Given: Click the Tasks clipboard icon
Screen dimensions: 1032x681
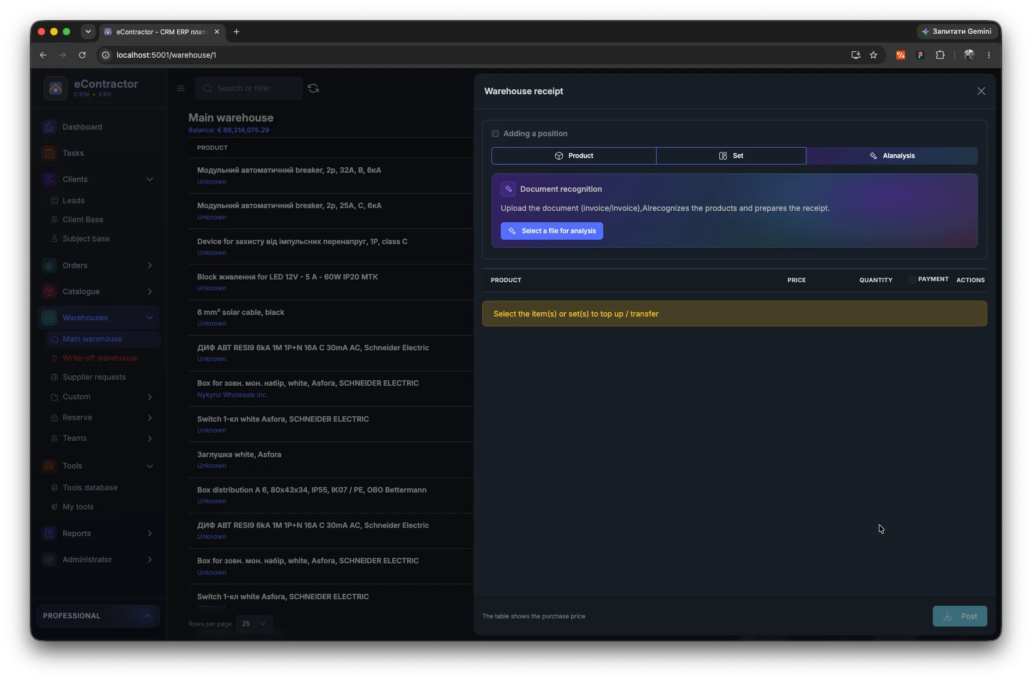Looking at the screenshot, I should [x=49, y=153].
